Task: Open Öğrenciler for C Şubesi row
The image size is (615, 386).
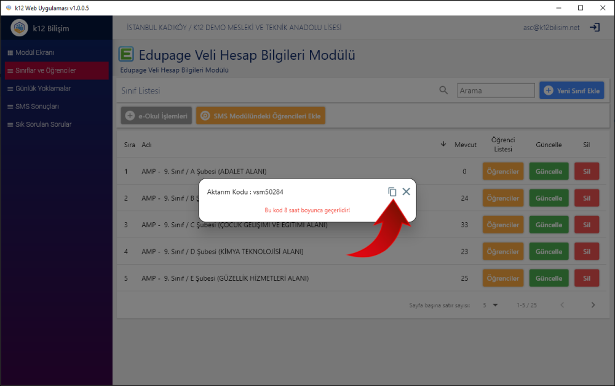Action: [x=503, y=225]
